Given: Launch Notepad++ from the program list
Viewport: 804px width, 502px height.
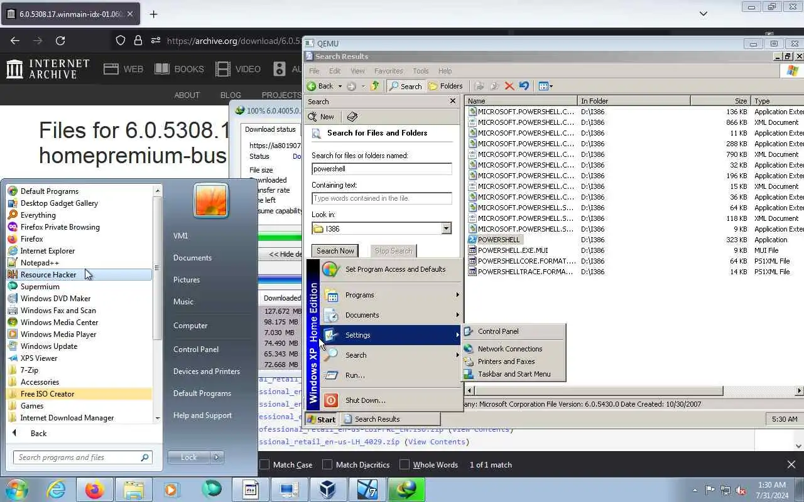Looking at the screenshot, I should 79,262.
